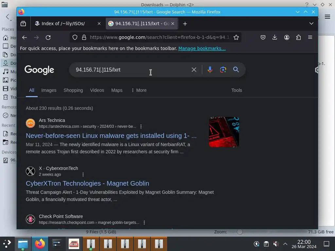Screen dimensions: 335x251
Task: Switch to Maps results
Action: pos(117,90)
